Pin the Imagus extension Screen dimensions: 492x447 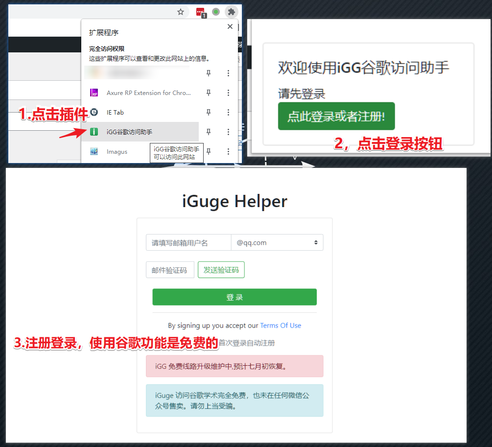click(x=209, y=151)
